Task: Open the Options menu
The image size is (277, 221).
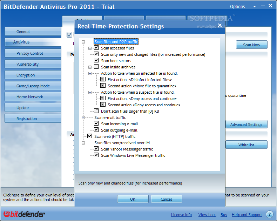Action: pos(237,7)
